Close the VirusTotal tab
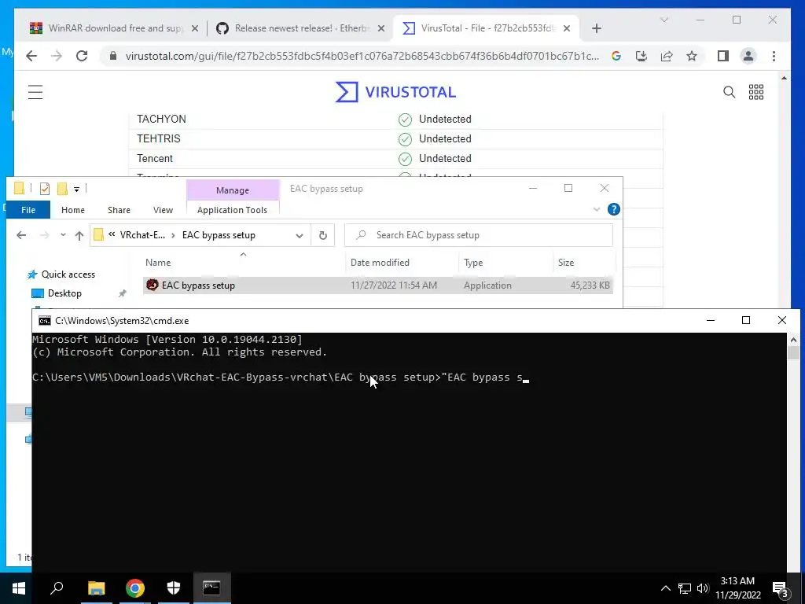 [566, 28]
